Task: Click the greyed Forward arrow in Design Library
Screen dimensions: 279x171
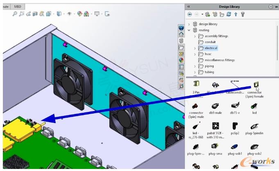Action: pos(196,14)
